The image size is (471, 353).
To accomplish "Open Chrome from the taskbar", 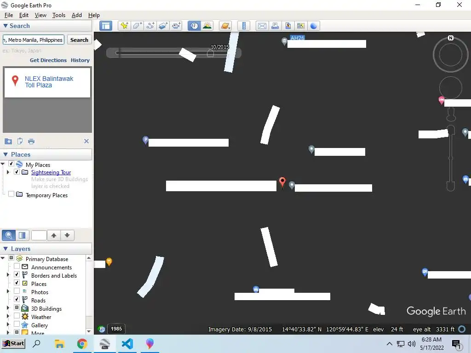I will 82,344.
